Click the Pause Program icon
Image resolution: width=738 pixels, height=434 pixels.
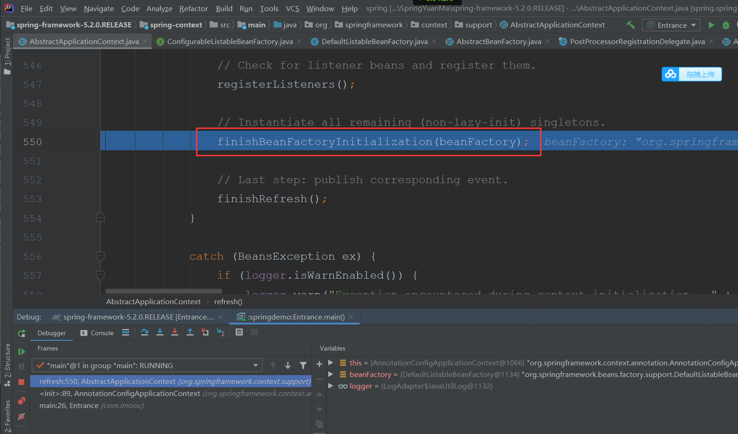pyautogui.click(x=21, y=366)
